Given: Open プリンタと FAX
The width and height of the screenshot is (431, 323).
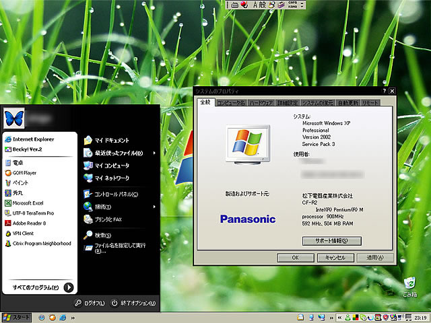Looking at the screenshot, I should tap(102, 219).
